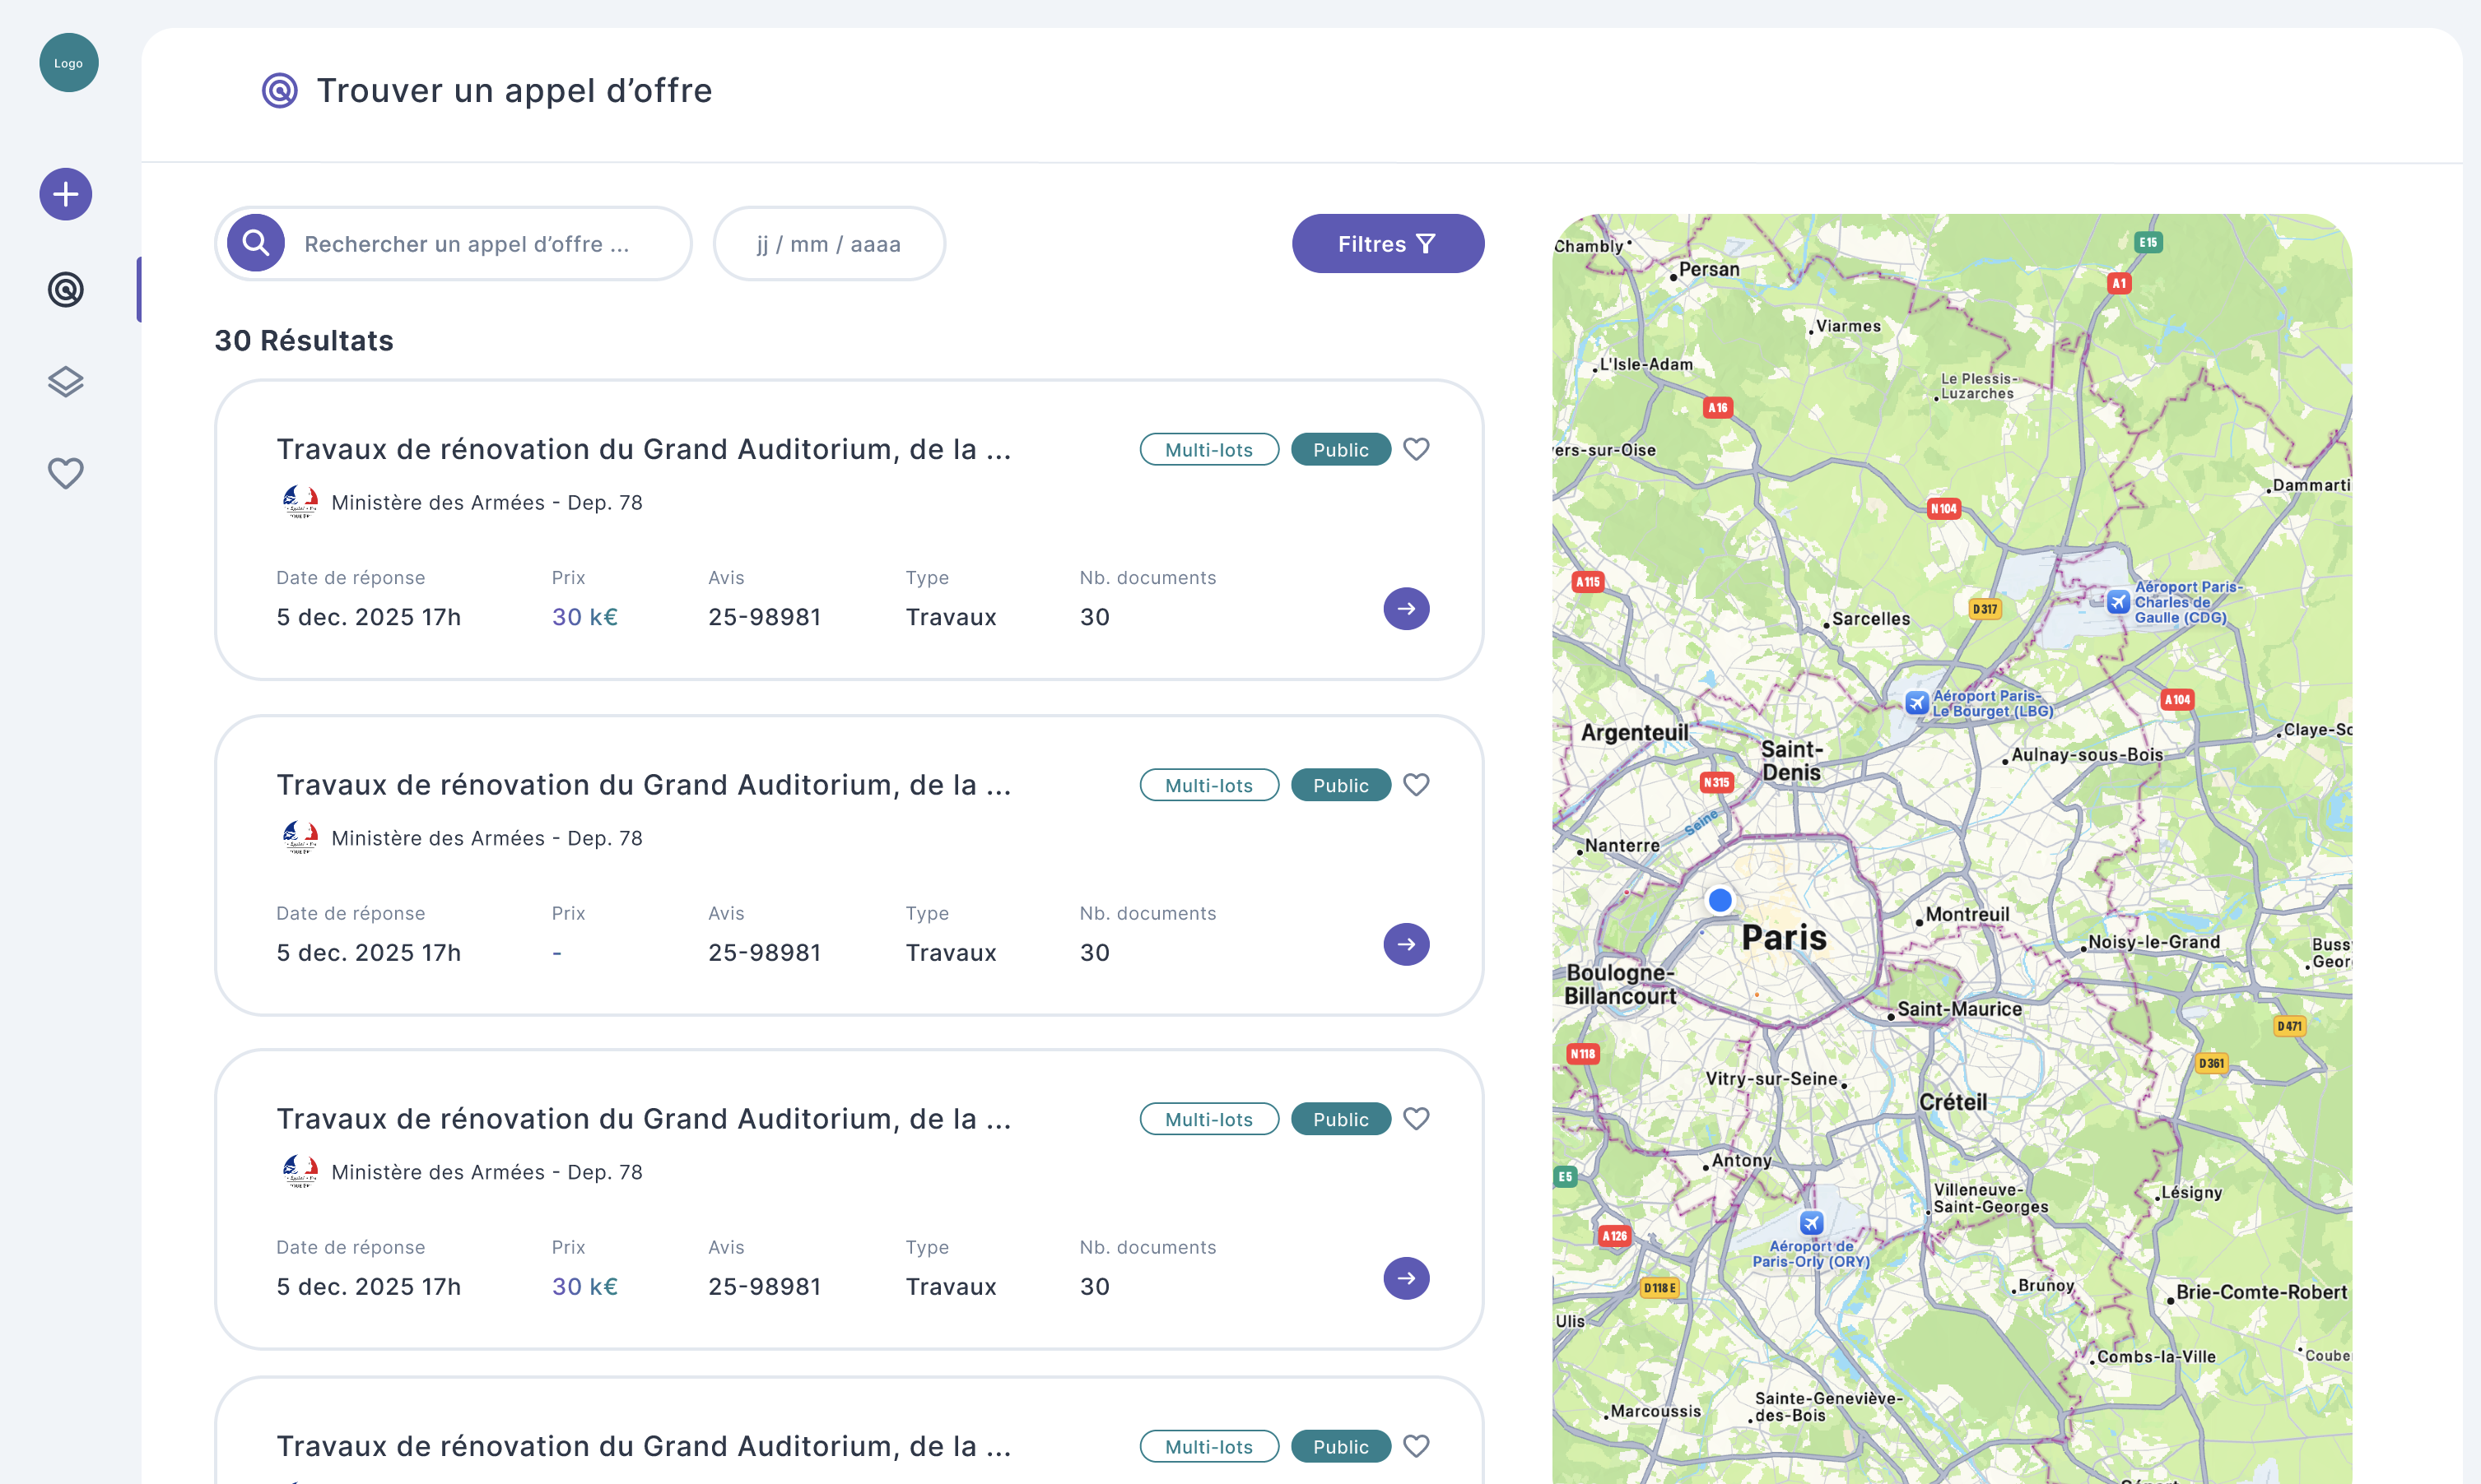The width and height of the screenshot is (2481, 1484).
Task: Click the Public tag on the second result
Action: (x=1341, y=785)
